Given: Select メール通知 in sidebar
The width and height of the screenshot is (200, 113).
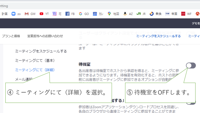Looking at the screenshot, I should pos(24,79).
